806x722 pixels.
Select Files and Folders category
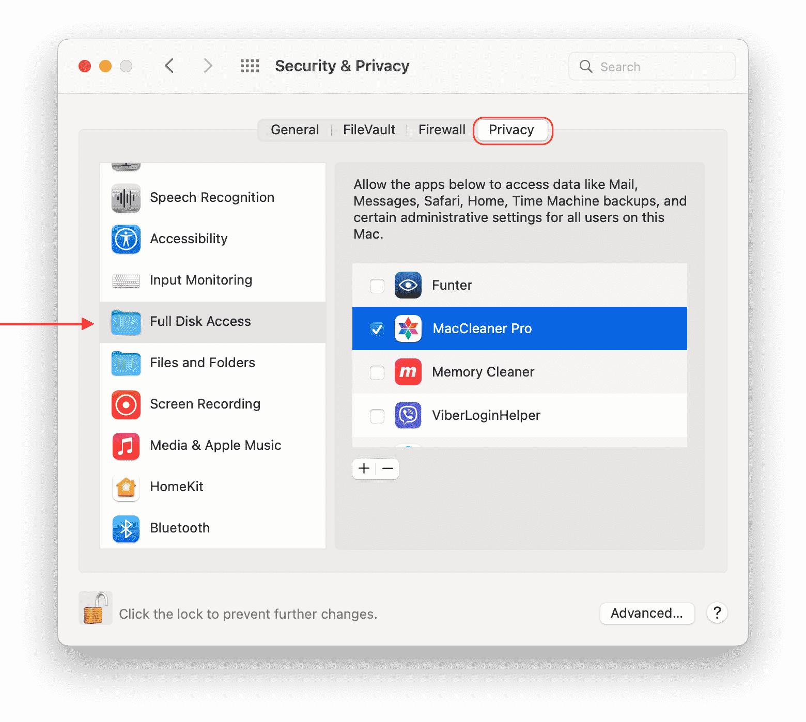[x=212, y=363]
